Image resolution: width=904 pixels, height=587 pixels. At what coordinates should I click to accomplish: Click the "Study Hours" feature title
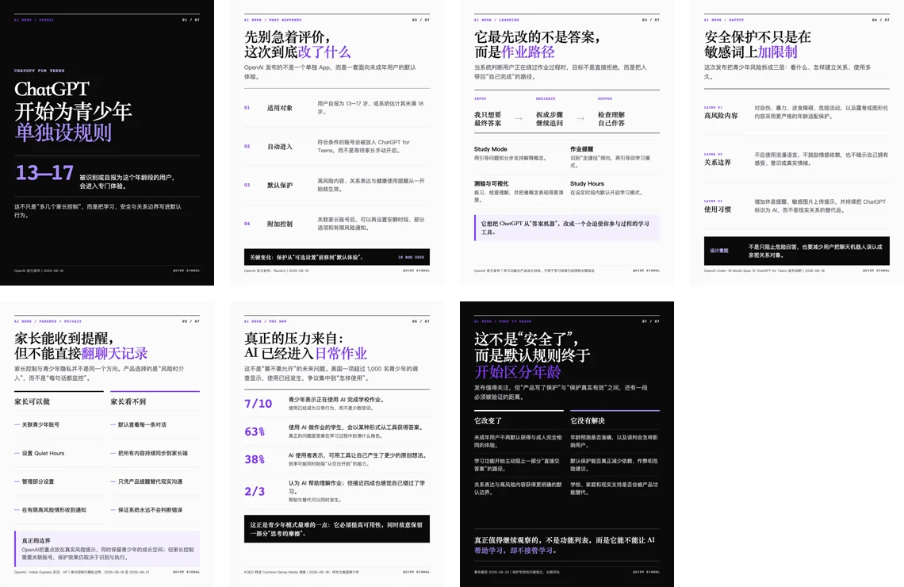pyautogui.click(x=587, y=183)
